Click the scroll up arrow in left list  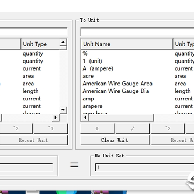[x=63, y=42]
